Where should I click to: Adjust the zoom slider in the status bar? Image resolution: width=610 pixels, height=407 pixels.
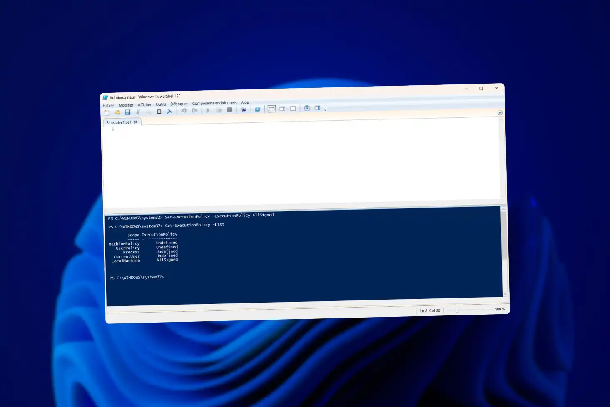click(457, 310)
